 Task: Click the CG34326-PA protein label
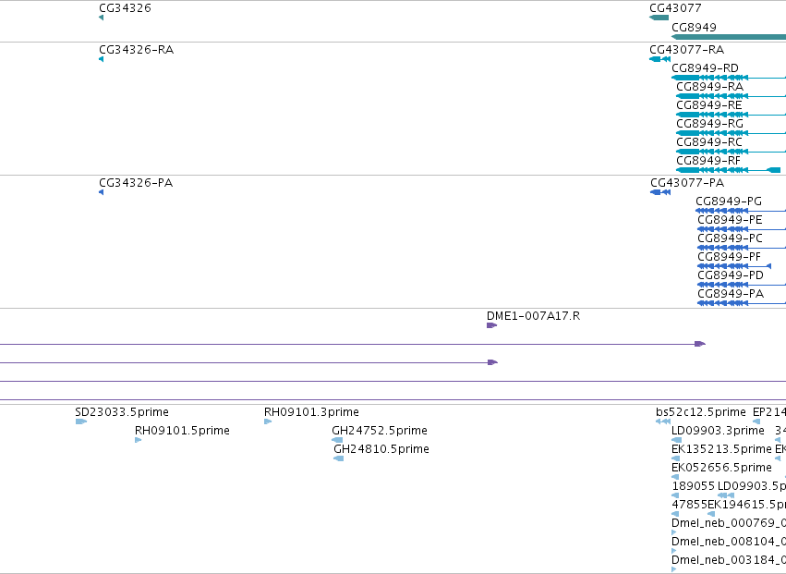click(x=136, y=183)
